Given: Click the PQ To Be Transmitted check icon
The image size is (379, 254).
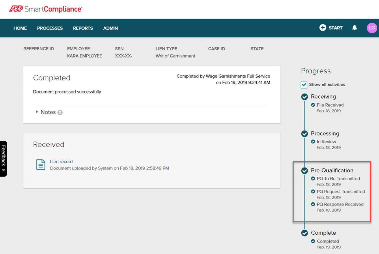Looking at the screenshot, I should 313,179.
